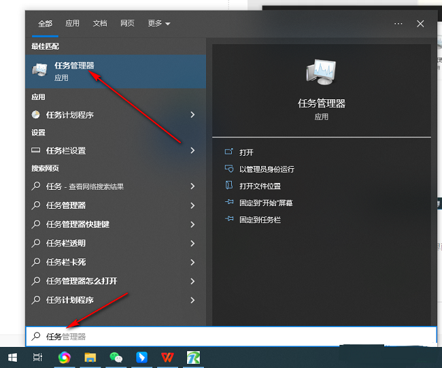Open File Explorer from the taskbar
442x368 pixels.
(x=90, y=358)
